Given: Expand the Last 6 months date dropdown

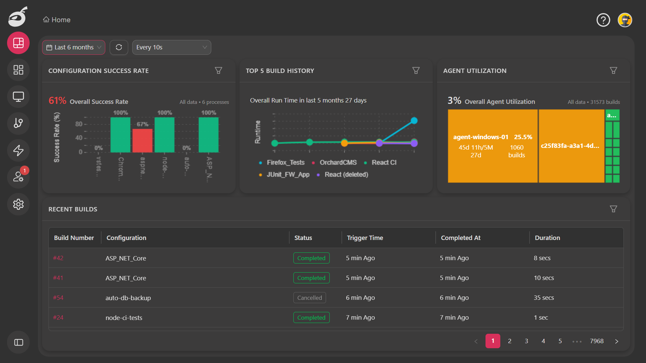Looking at the screenshot, I should click(x=74, y=47).
